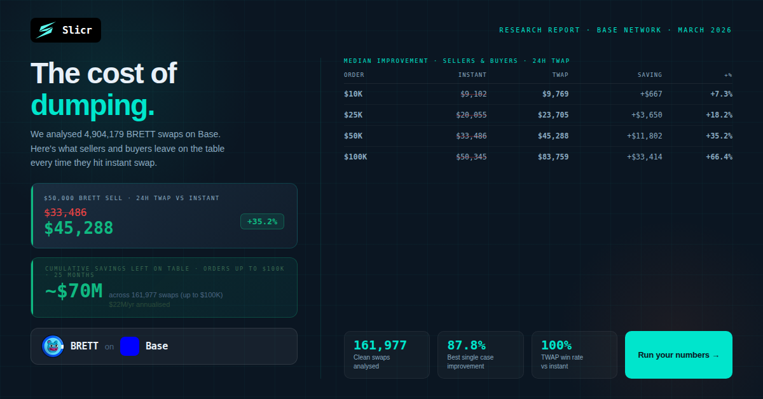The image size is (763, 399).
Task: Click the ~$70M cumulative savings figure
Action: pos(74,291)
